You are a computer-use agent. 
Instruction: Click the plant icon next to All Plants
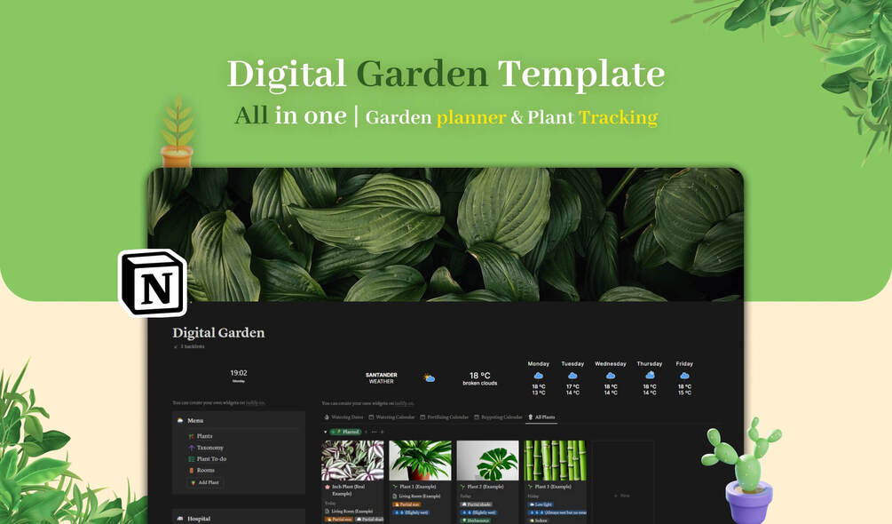tap(531, 417)
